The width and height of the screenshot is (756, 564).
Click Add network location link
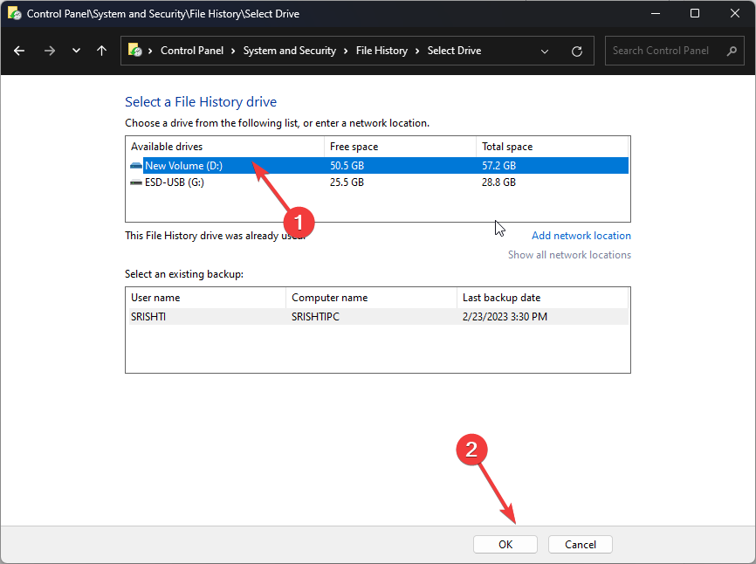pyautogui.click(x=581, y=236)
